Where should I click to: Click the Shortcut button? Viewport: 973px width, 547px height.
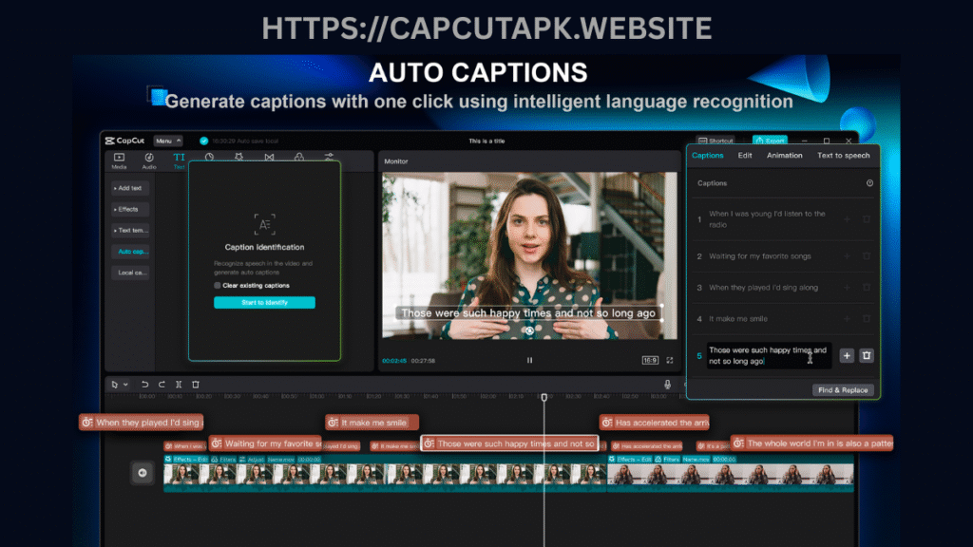[715, 141]
